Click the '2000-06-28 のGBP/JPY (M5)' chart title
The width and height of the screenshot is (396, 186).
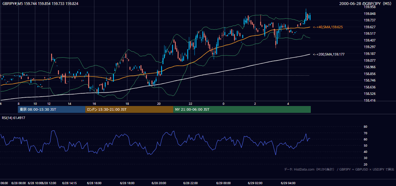[366, 3]
